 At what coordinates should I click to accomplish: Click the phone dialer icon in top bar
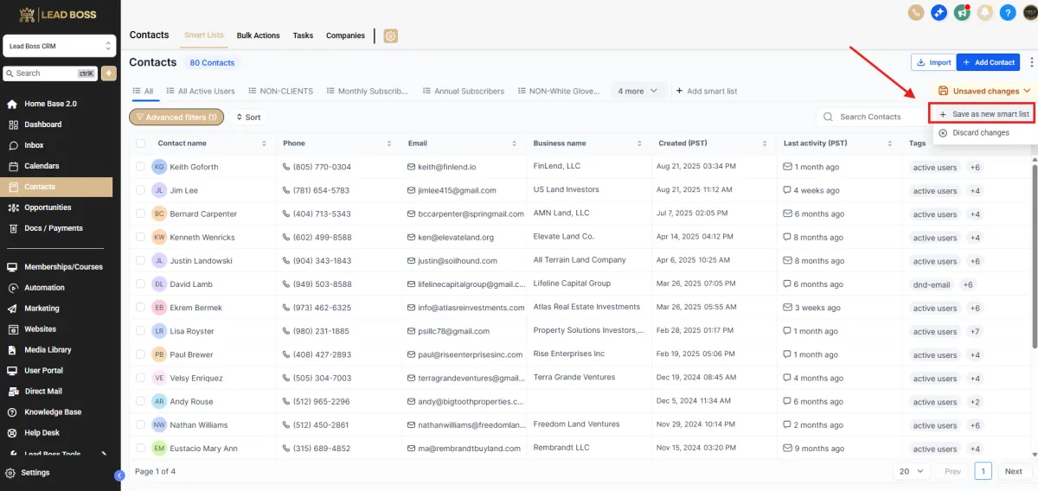coord(916,12)
